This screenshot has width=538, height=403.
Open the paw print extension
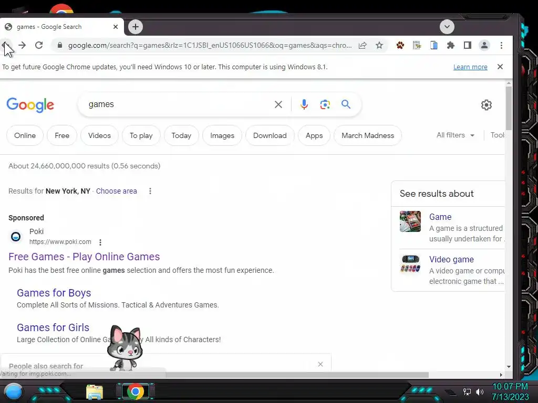click(400, 45)
